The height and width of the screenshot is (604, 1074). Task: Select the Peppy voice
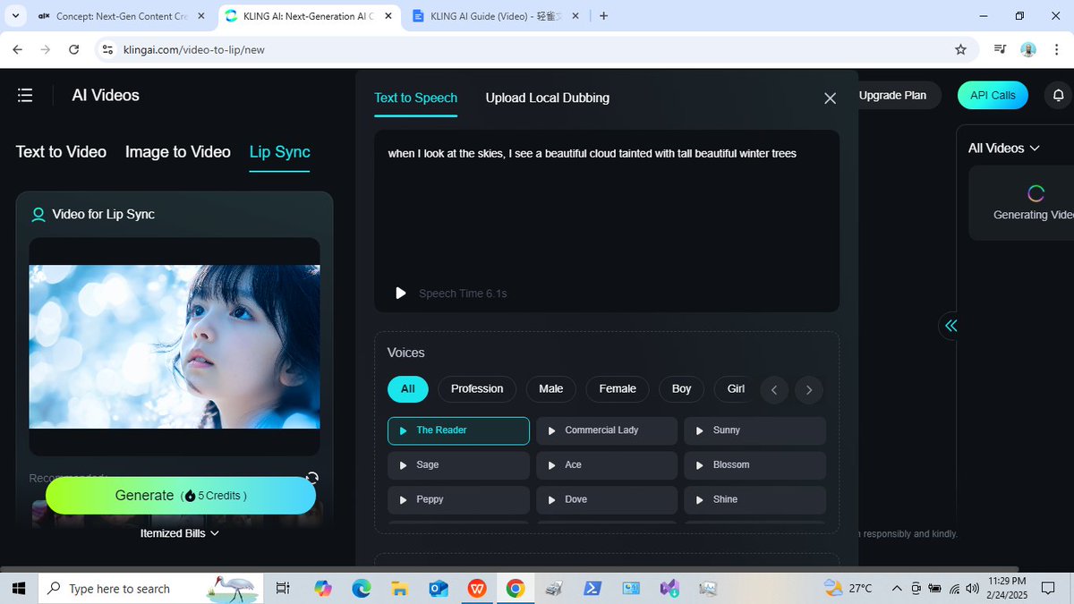tap(458, 499)
